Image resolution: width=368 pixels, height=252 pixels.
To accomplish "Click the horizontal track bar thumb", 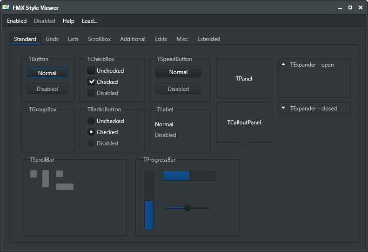I will (187, 208).
